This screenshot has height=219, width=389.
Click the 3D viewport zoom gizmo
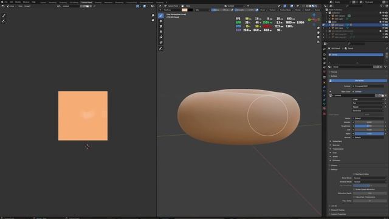[x=318, y=28]
